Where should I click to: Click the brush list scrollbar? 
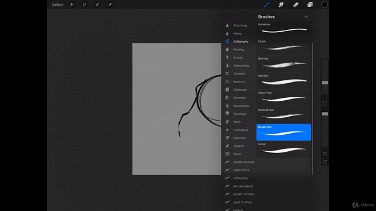[x=312, y=109]
